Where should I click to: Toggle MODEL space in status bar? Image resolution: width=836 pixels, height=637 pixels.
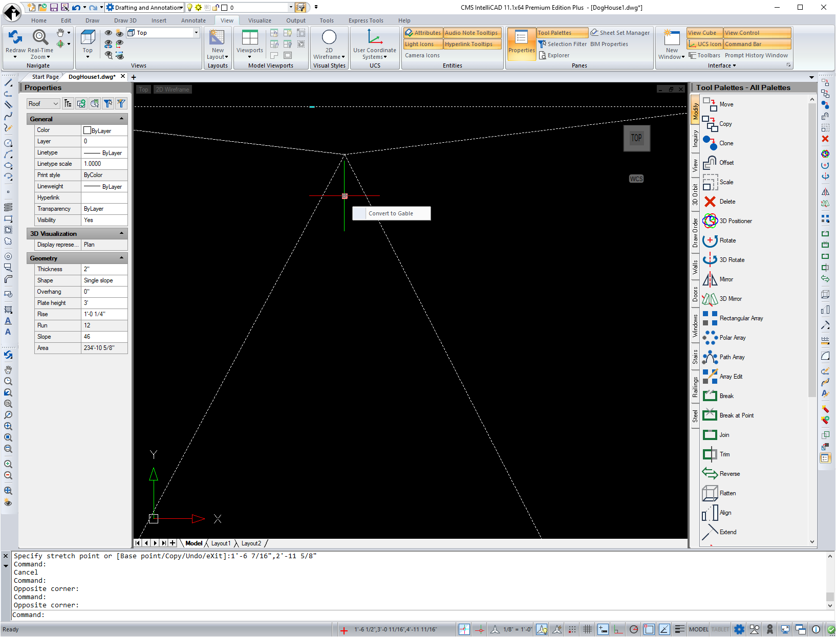(698, 629)
